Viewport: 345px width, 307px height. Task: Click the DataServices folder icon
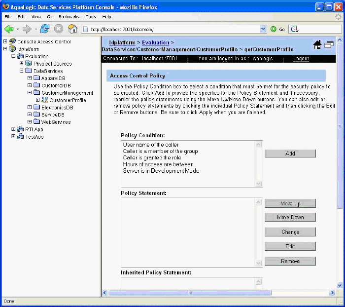[29, 71]
